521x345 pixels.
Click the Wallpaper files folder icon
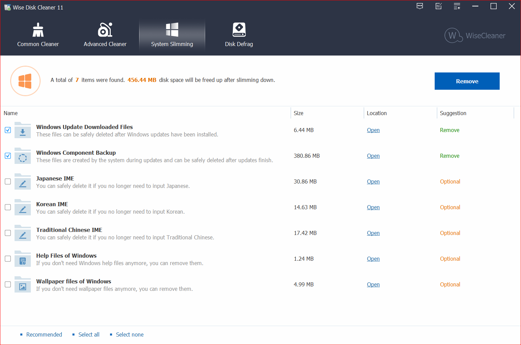click(23, 285)
